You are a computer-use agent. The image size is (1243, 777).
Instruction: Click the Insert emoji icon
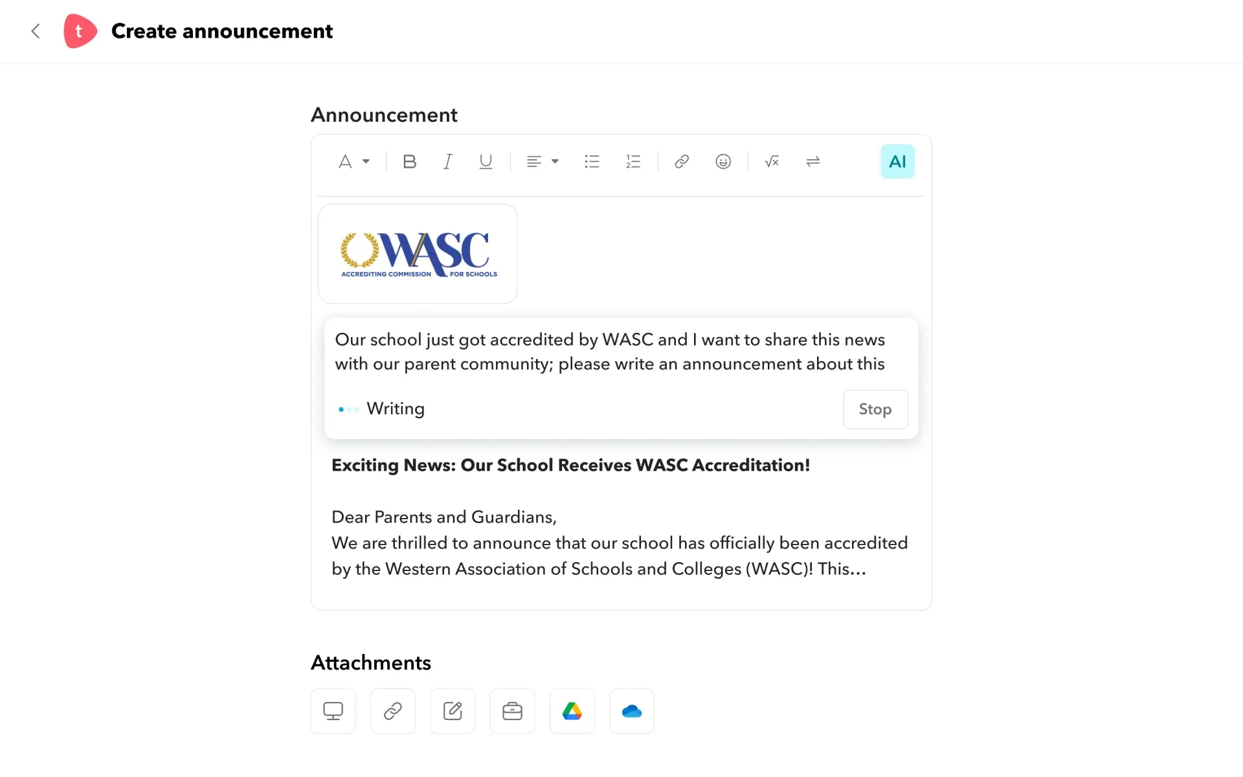point(722,161)
